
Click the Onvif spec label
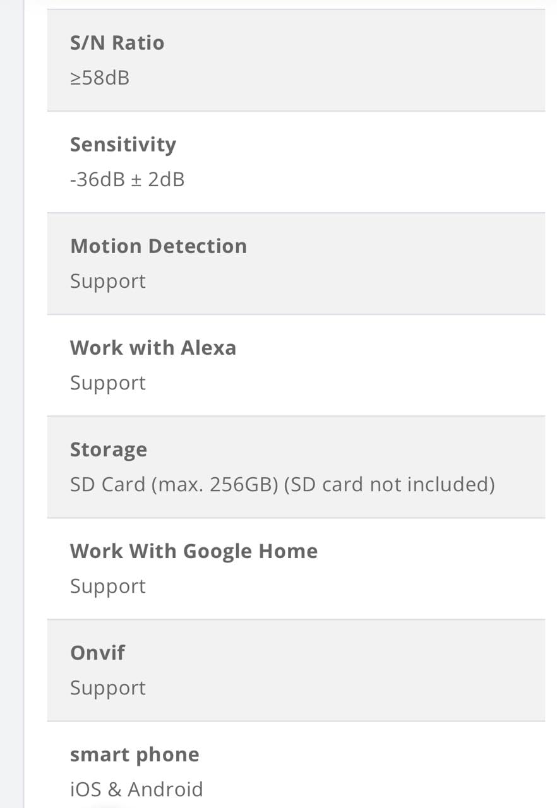pos(97,653)
